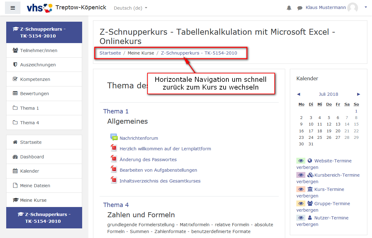
Task: Open the Deutsch (de) language dropdown
Action: [131, 8]
